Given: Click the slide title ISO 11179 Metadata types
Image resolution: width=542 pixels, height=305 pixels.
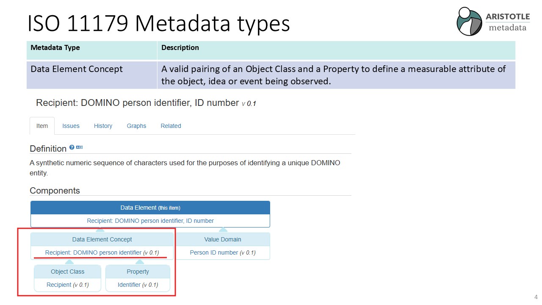Looking at the screenshot, I should tap(159, 23).
